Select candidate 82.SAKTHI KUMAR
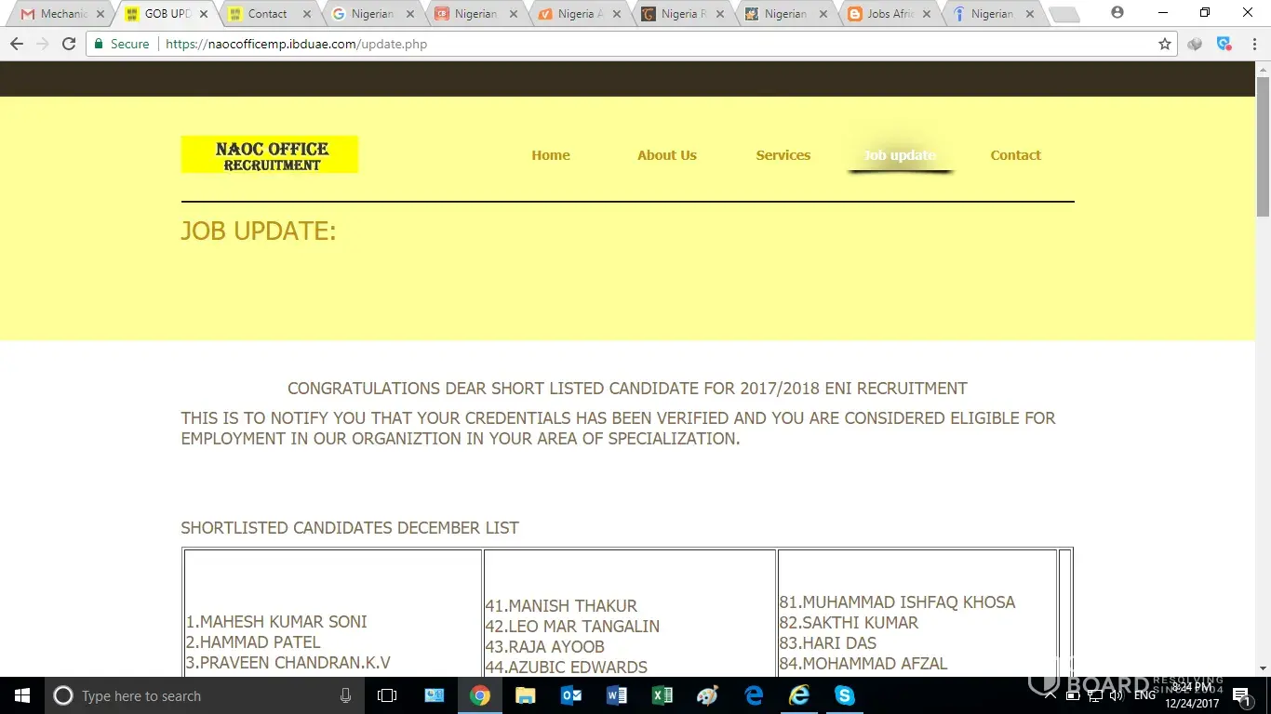 pos(849,623)
